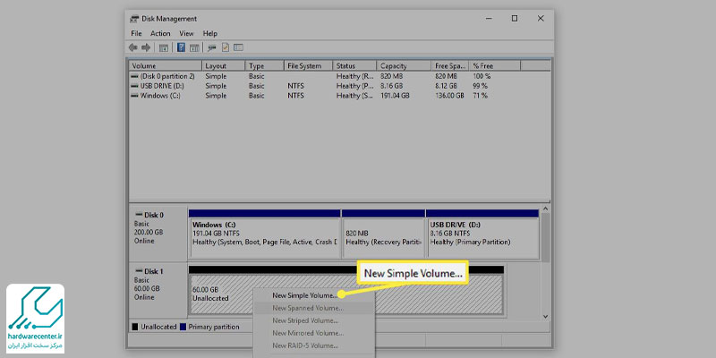Select the USB DRIVE (D:) volume name in list

(x=160, y=86)
